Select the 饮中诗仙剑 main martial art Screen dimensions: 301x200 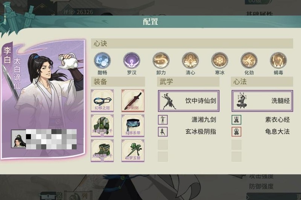coord(189,101)
